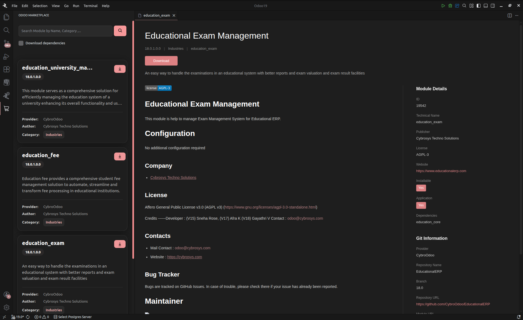The height and width of the screenshot is (320, 523).
Task: Select the Odoo Marketplace cart icon
Action: [x=7, y=108]
